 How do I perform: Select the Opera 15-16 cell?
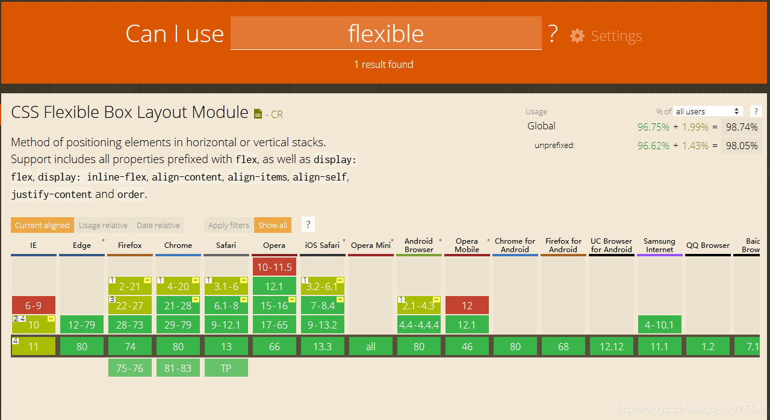pyautogui.click(x=275, y=305)
